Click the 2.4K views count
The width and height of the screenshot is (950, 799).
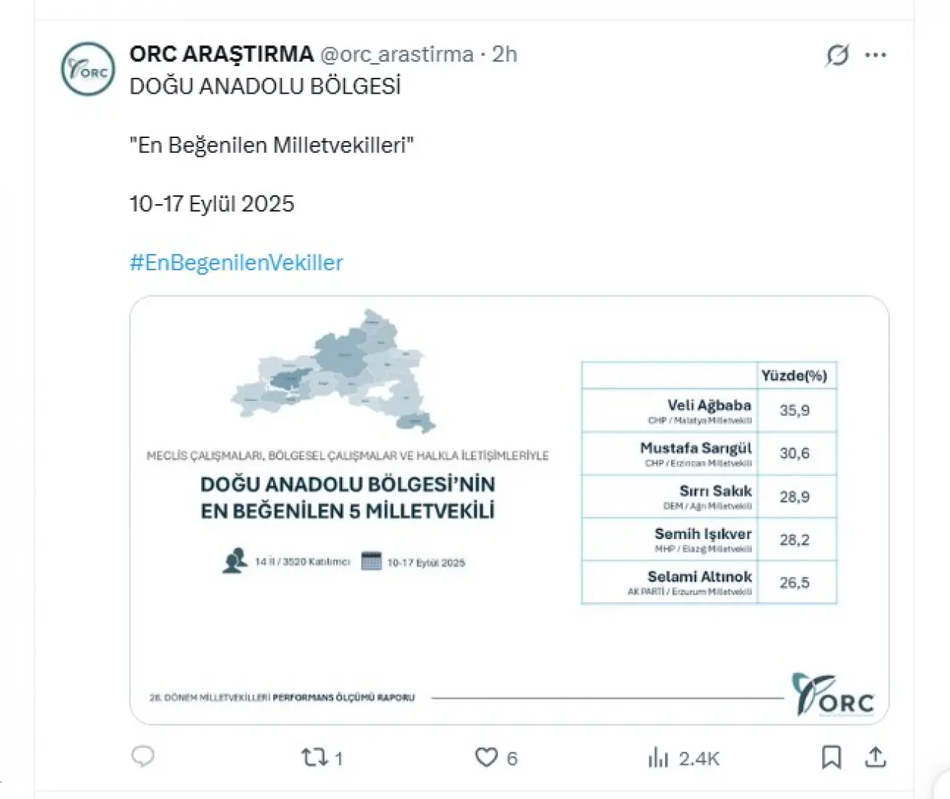click(699, 758)
